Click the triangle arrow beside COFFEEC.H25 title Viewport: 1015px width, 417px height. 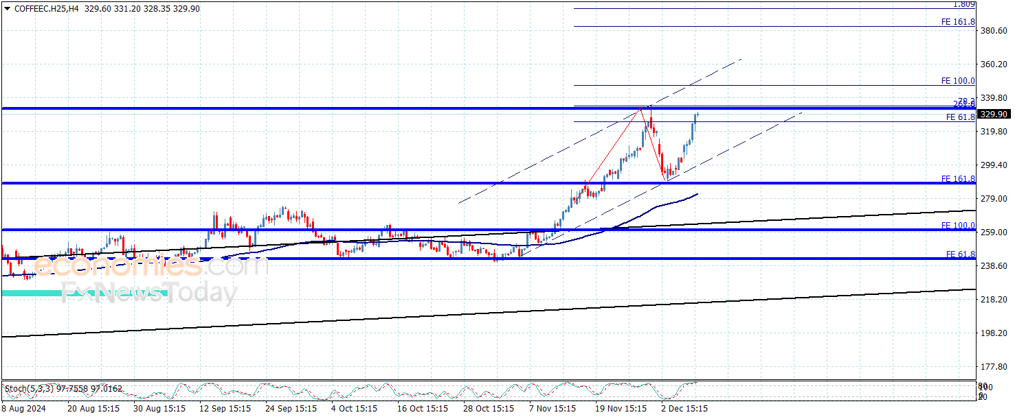coord(7,9)
